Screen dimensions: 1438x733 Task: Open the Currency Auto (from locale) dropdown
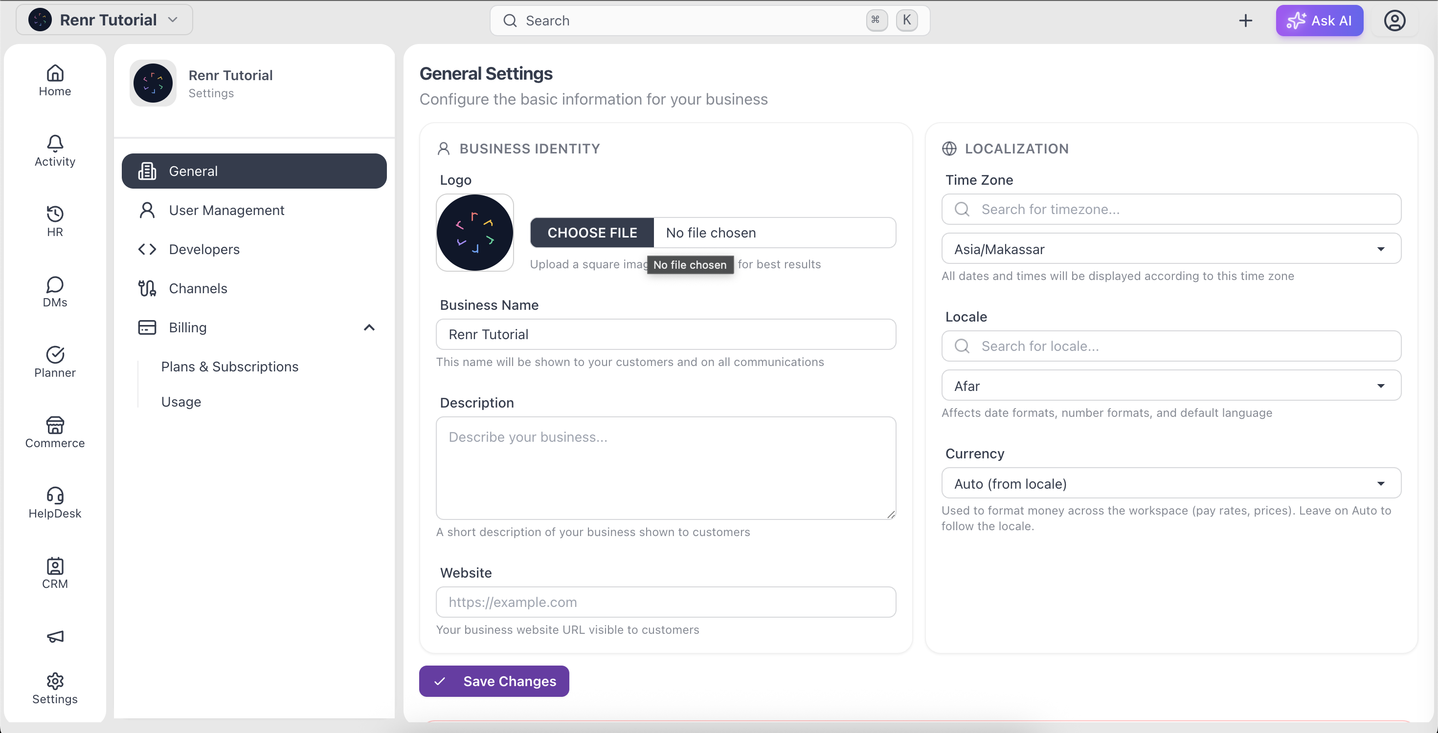[1171, 483]
